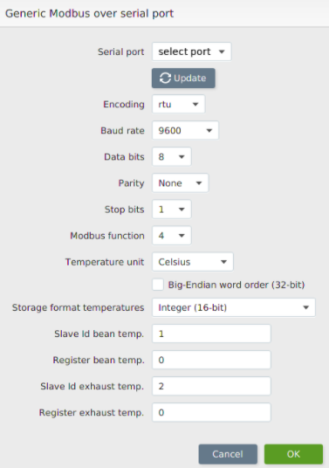Enable Big-Endian word order checkbox
The height and width of the screenshot is (468, 329).
(158, 285)
